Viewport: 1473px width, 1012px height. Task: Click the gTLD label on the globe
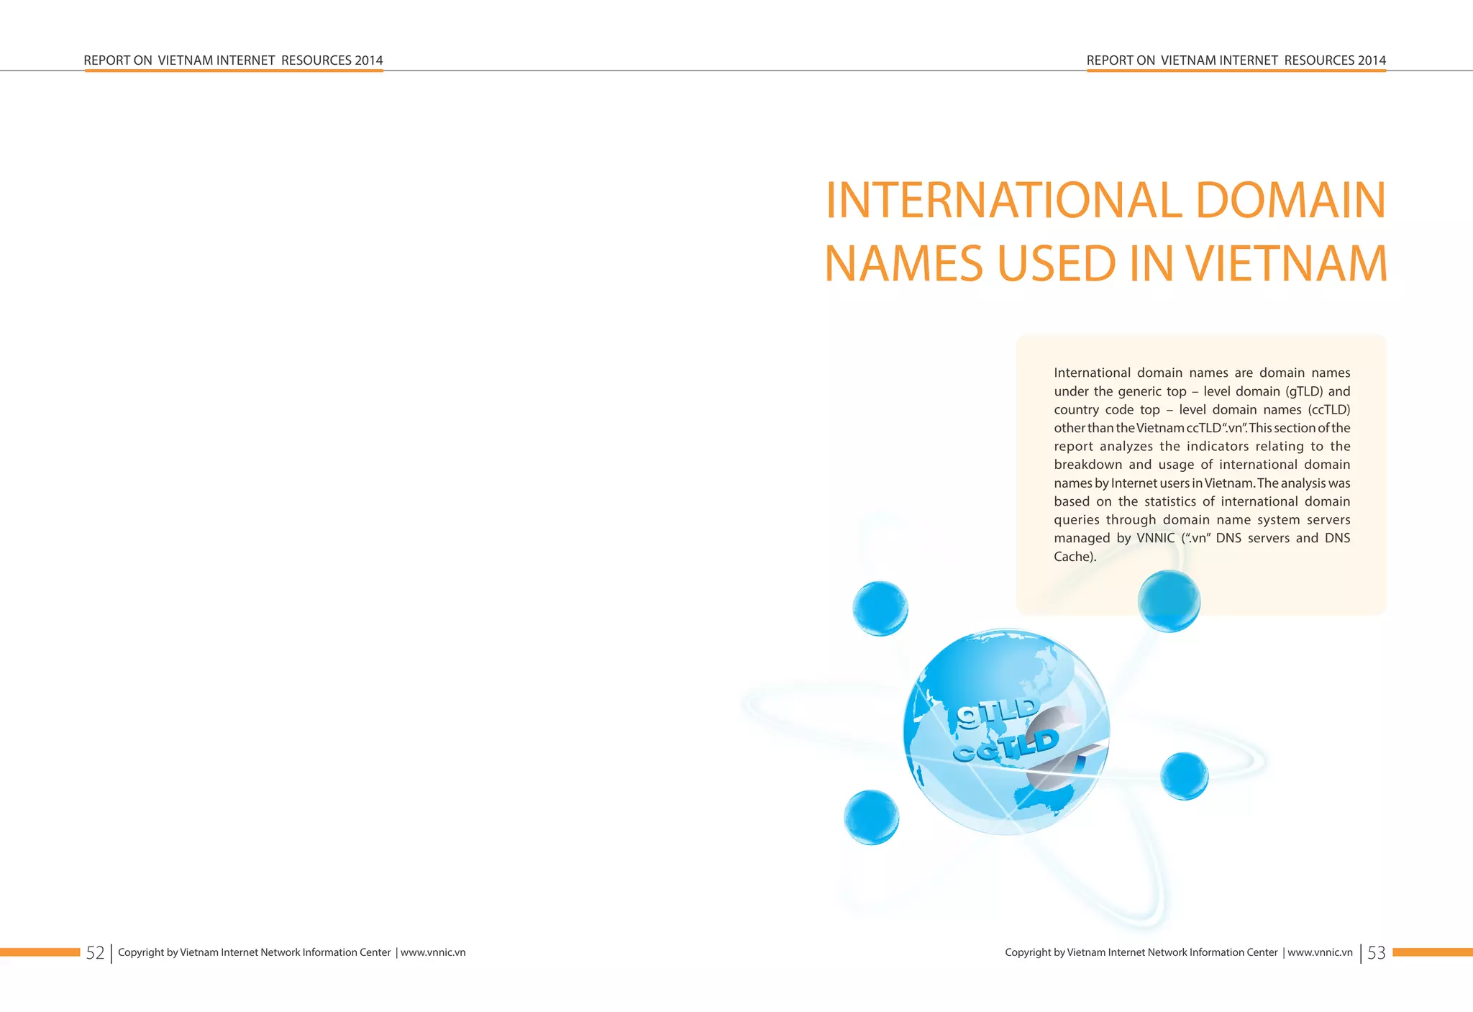click(998, 711)
